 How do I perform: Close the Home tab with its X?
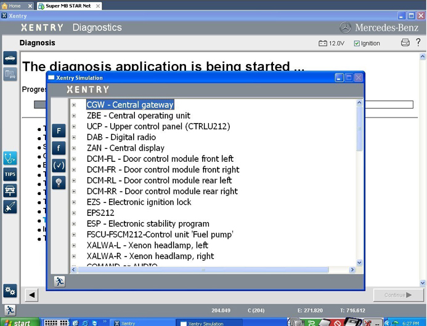(x=30, y=6)
